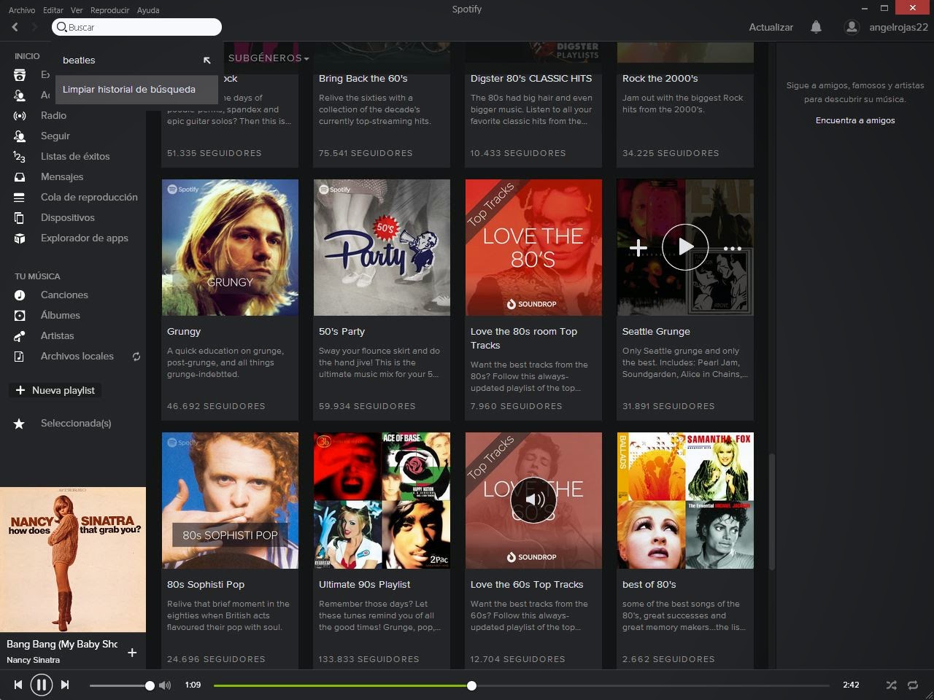This screenshot has width=934, height=700.
Task: Click the Archivos locales icon
Action: [x=20, y=356]
